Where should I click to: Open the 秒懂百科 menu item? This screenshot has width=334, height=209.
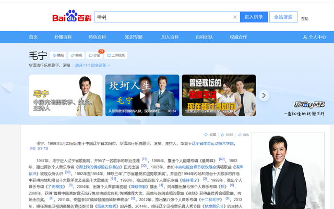[63, 37]
